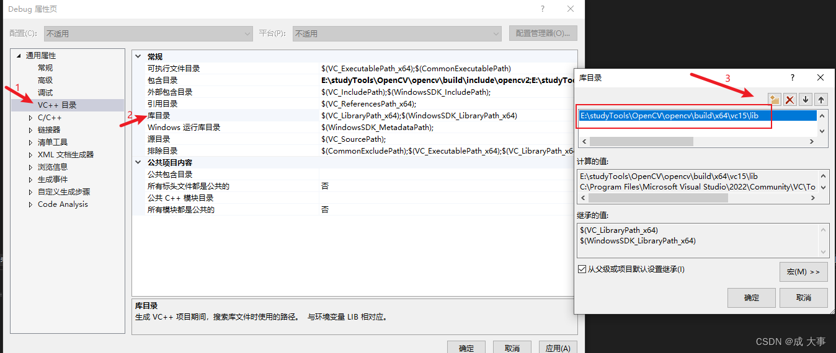The height and width of the screenshot is (353, 836).
Task: Click 取消 in the 库目录 dialog
Action: tap(803, 298)
